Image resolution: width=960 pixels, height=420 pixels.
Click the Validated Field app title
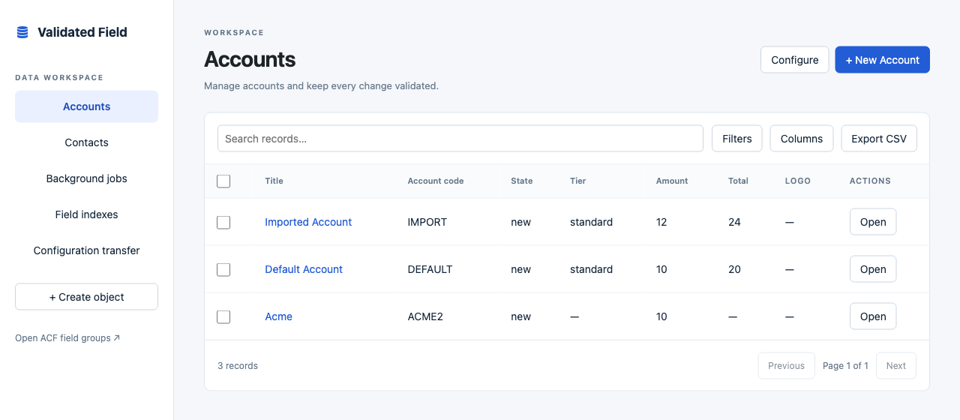pyautogui.click(x=82, y=32)
